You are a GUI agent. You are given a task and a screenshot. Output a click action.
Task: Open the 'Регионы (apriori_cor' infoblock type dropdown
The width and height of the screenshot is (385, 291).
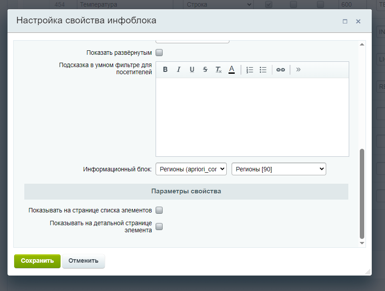[x=191, y=169]
